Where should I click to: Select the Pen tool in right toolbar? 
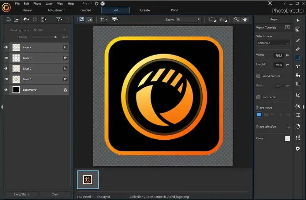pyautogui.click(x=298, y=40)
